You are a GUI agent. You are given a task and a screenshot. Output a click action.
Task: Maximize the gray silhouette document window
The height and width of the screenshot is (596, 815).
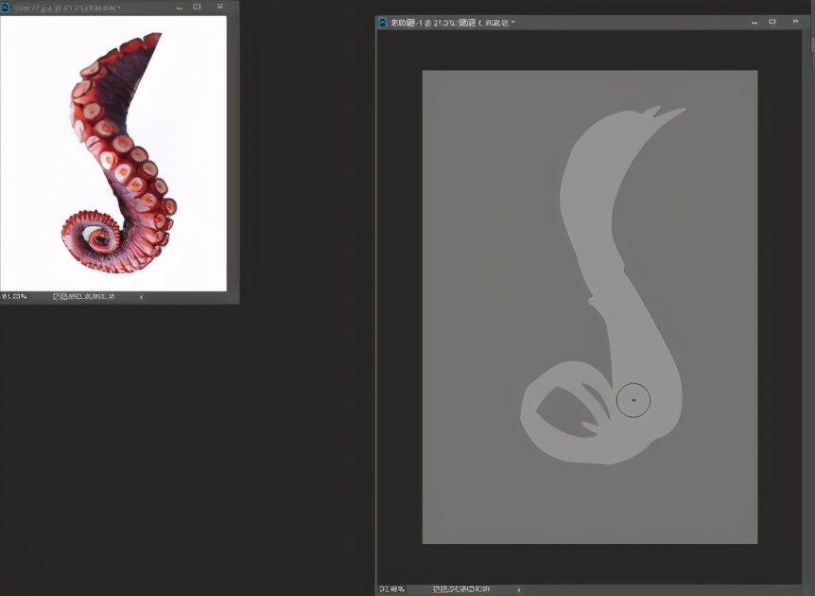pyautogui.click(x=772, y=22)
